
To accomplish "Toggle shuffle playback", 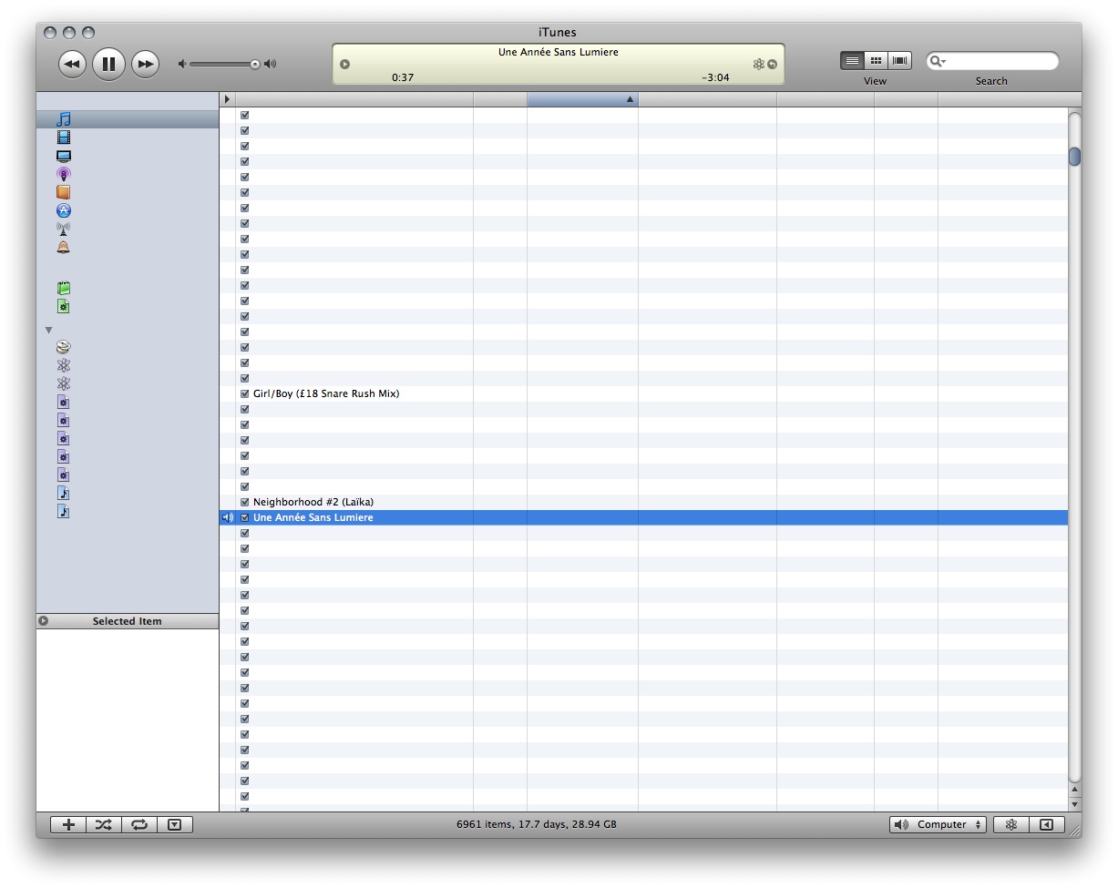I will [x=104, y=824].
